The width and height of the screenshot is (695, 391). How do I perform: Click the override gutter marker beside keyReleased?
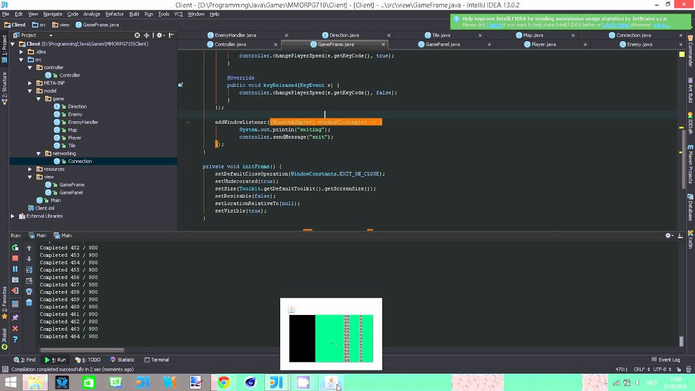coord(180,85)
